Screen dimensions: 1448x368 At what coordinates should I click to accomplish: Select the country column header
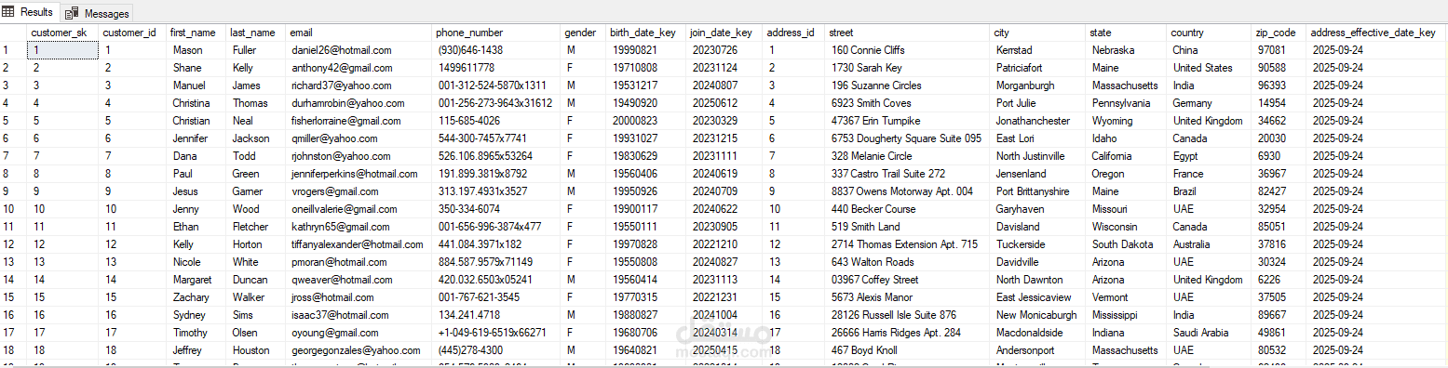point(1210,33)
